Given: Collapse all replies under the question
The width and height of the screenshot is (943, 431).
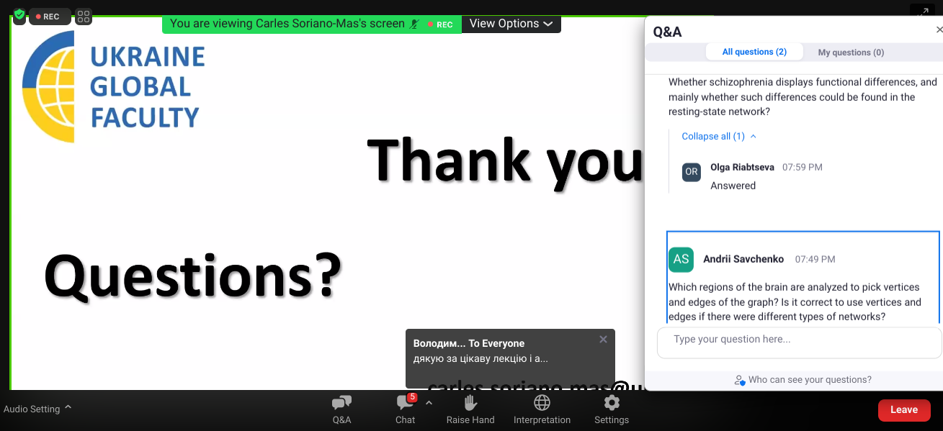Looking at the screenshot, I should [x=718, y=136].
